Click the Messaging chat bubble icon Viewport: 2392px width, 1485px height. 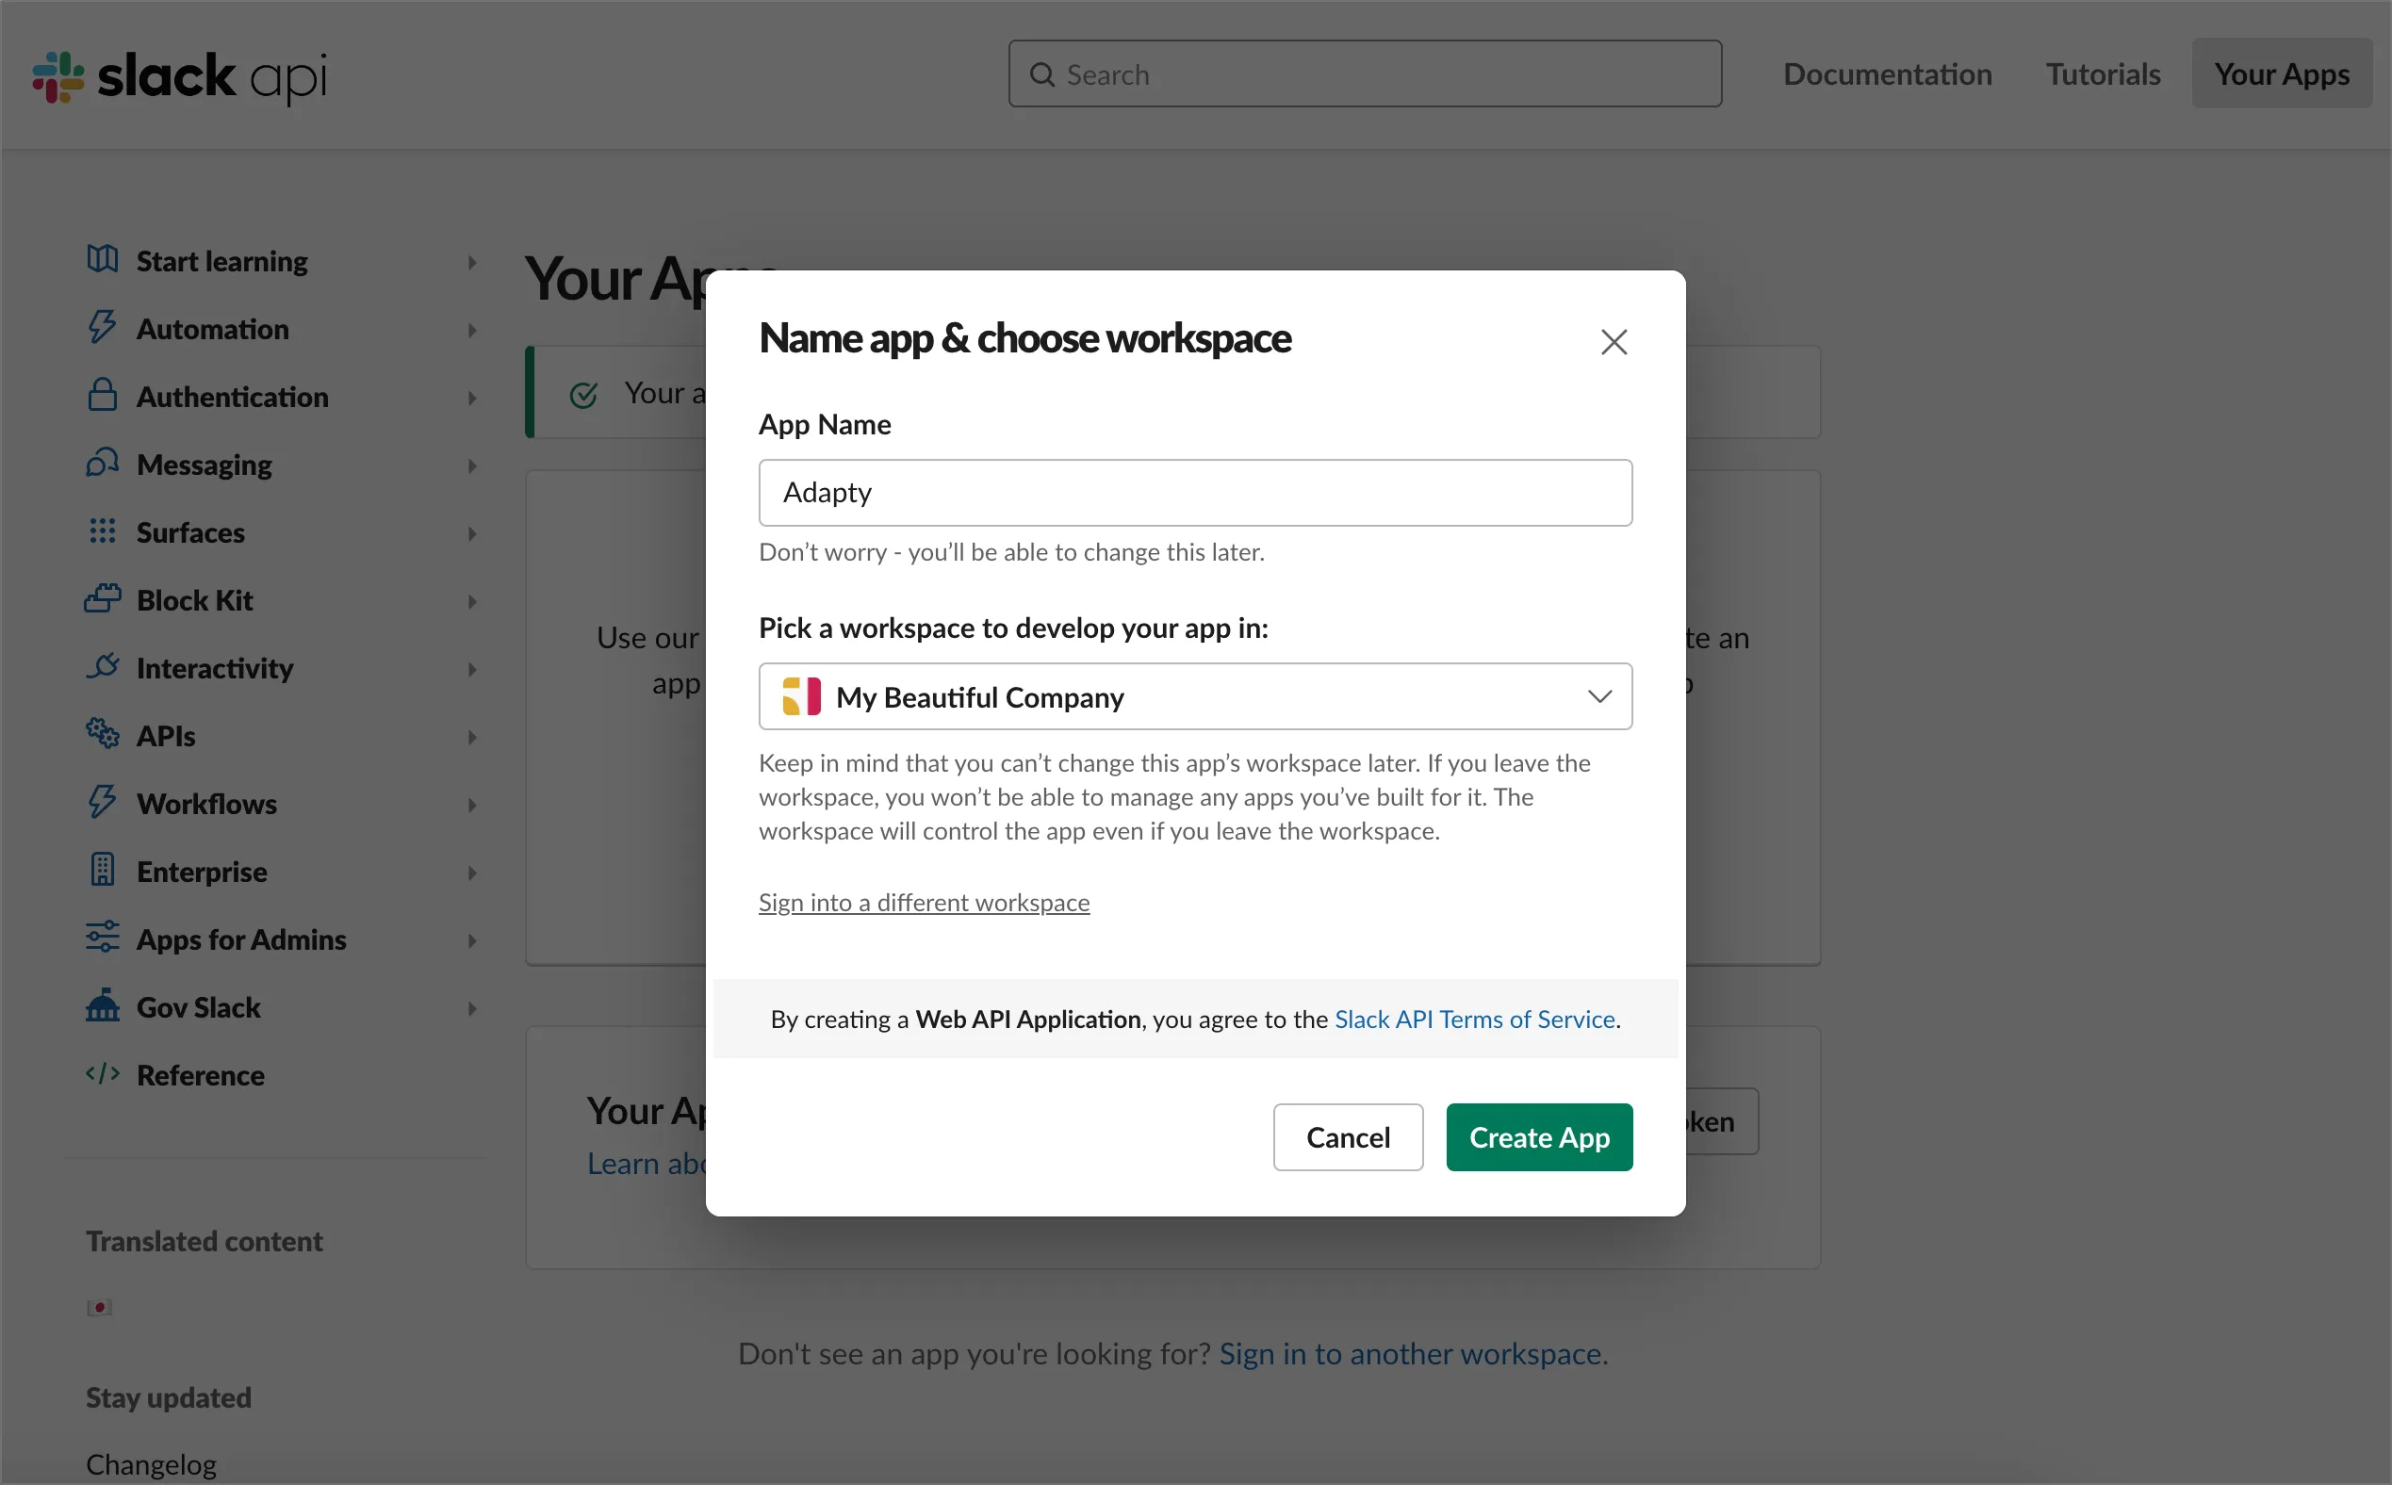102,463
